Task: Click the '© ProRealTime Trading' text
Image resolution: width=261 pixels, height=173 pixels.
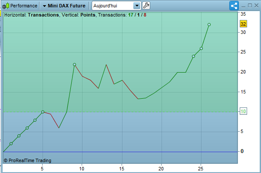Action: tap(27, 160)
